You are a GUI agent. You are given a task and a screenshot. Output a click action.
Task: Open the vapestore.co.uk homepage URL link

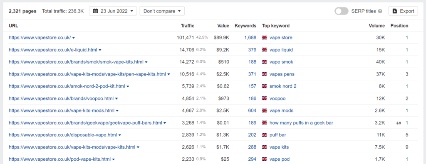[x=40, y=38]
